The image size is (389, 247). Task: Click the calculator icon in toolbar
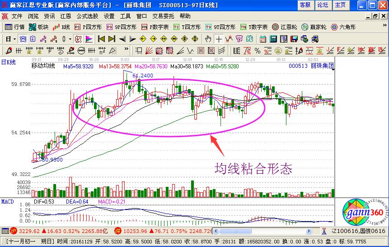click(273, 39)
